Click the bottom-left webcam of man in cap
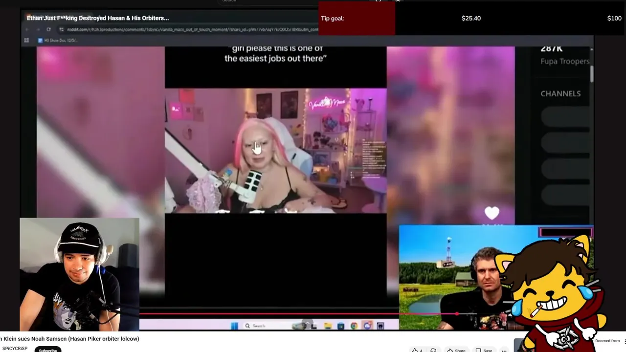The width and height of the screenshot is (626, 352). tap(79, 274)
